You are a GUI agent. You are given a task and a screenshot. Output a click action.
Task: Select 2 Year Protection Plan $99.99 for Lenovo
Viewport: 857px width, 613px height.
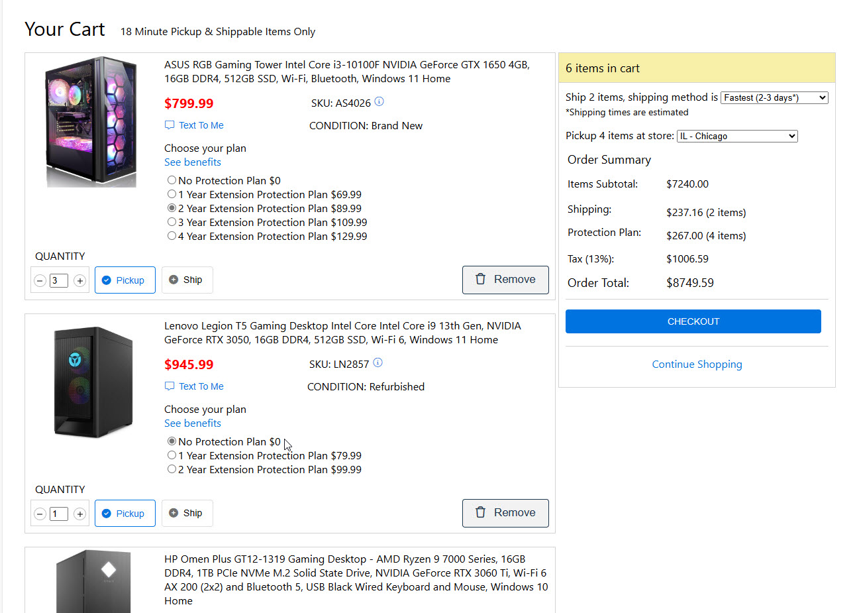172,469
